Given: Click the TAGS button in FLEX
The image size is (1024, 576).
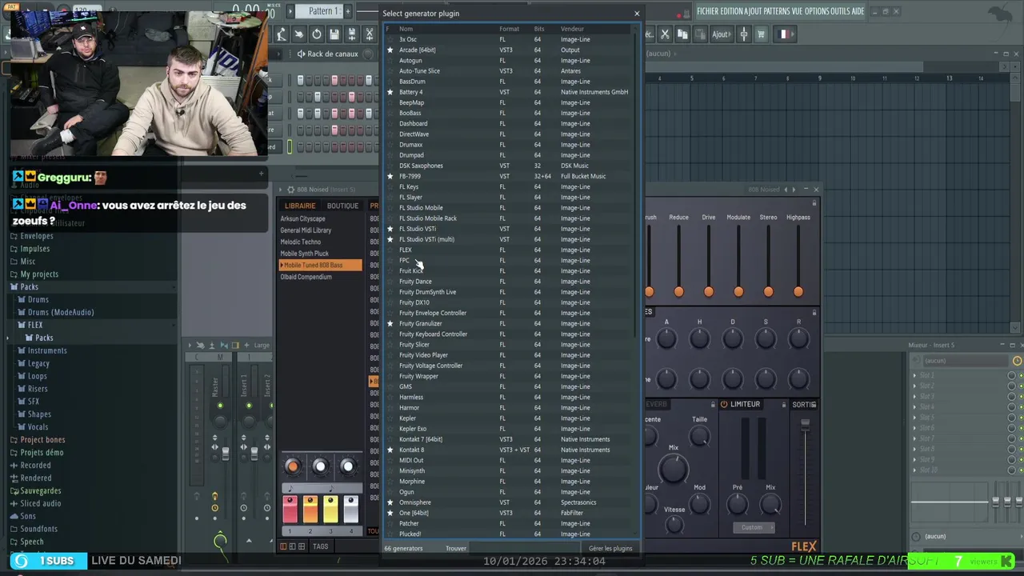Looking at the screenshot, I should point(320,546).
